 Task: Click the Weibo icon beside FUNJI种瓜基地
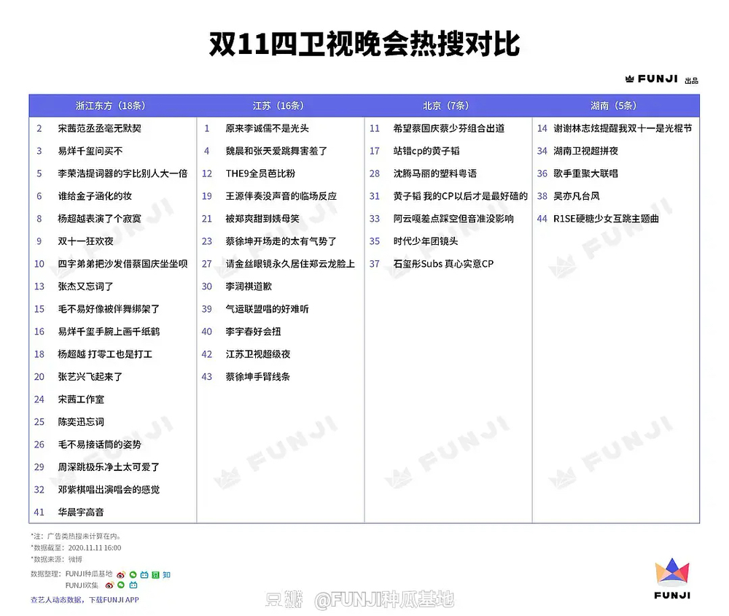[x=121, y=574]
